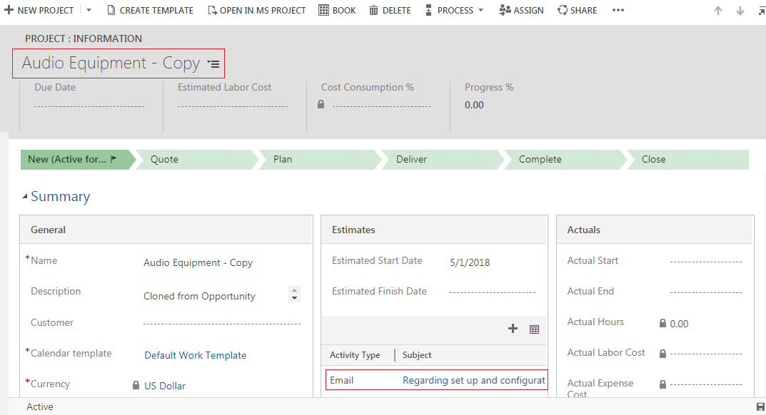Screen dimensions: 766x415
Task: Select the Deliver process stage
Action: pyautogui.click(x=443, y=159)
